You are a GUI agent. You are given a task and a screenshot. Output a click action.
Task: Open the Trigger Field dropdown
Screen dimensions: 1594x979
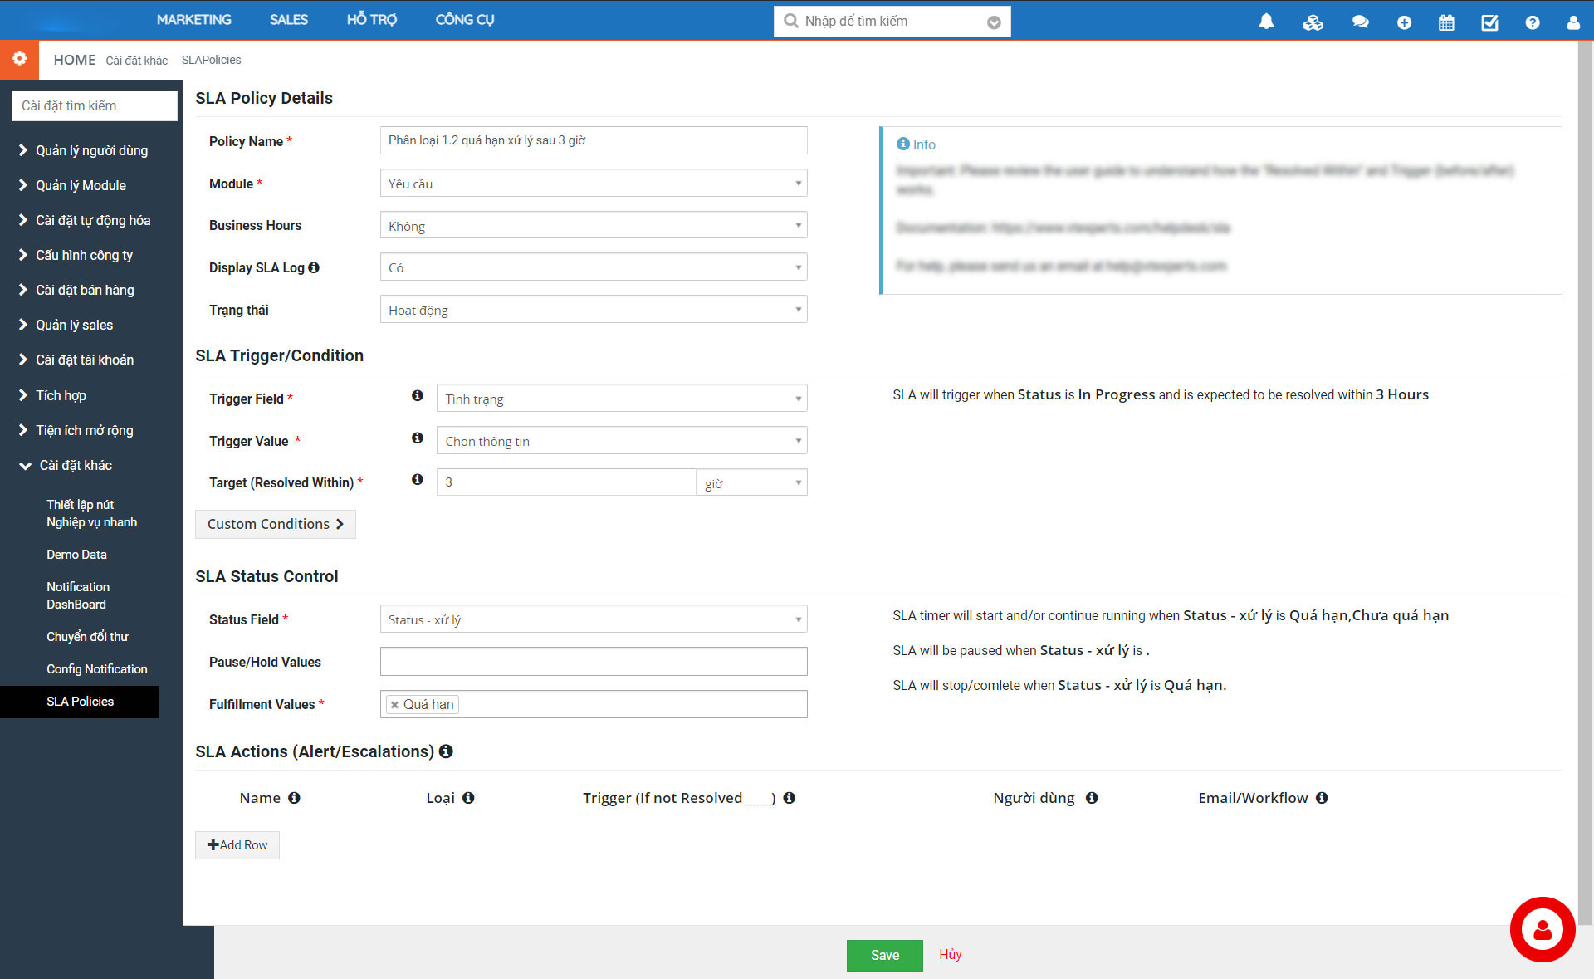(x=622, y=399)
